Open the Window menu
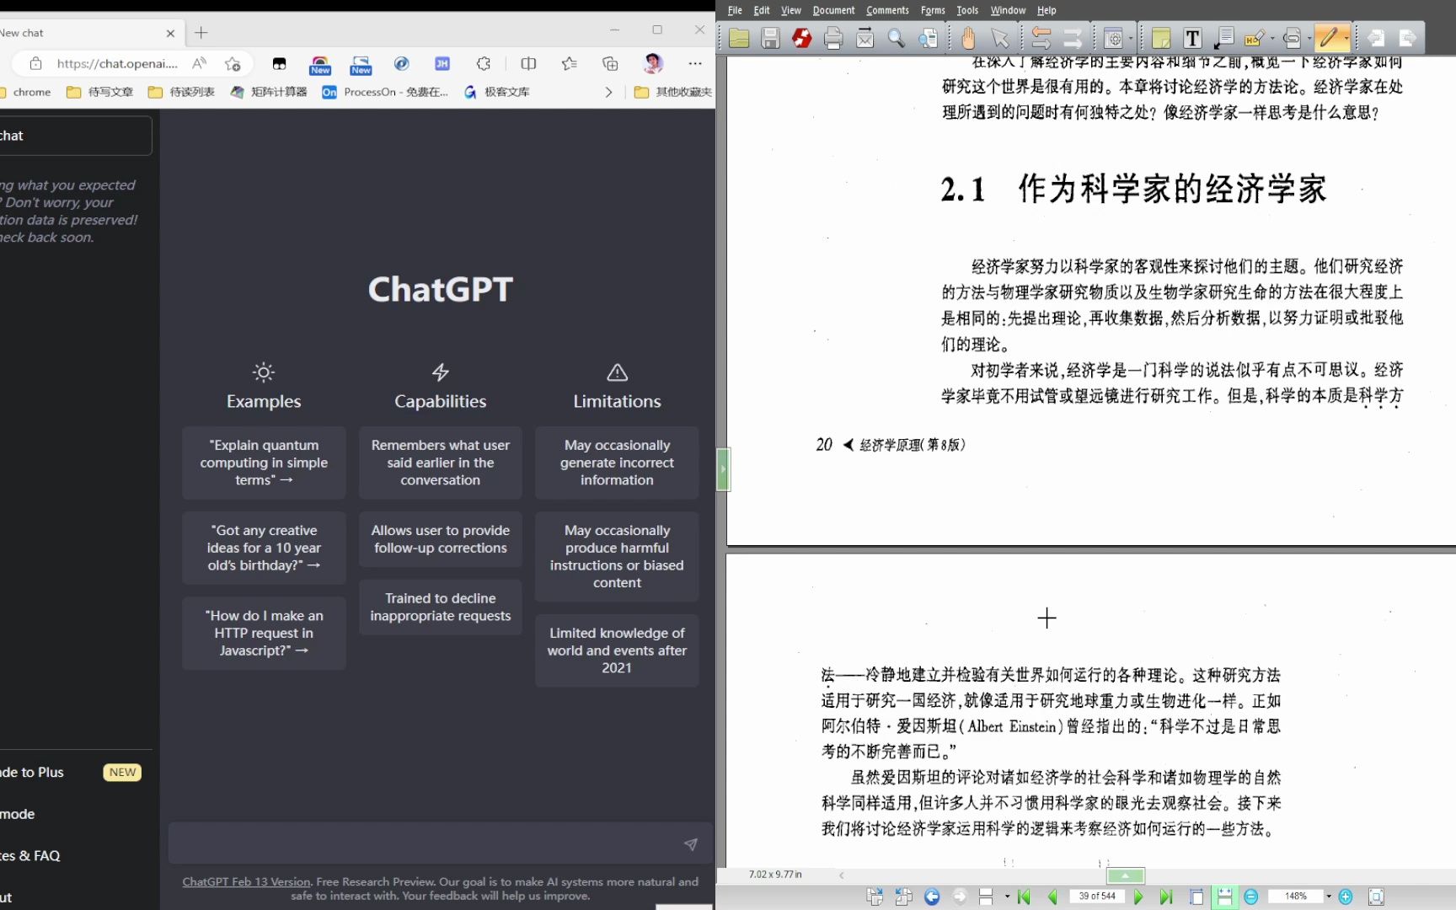Image resolution: width=1456 pixels, height=910 pixels. pyautogui.click(x=1008, y=10)
